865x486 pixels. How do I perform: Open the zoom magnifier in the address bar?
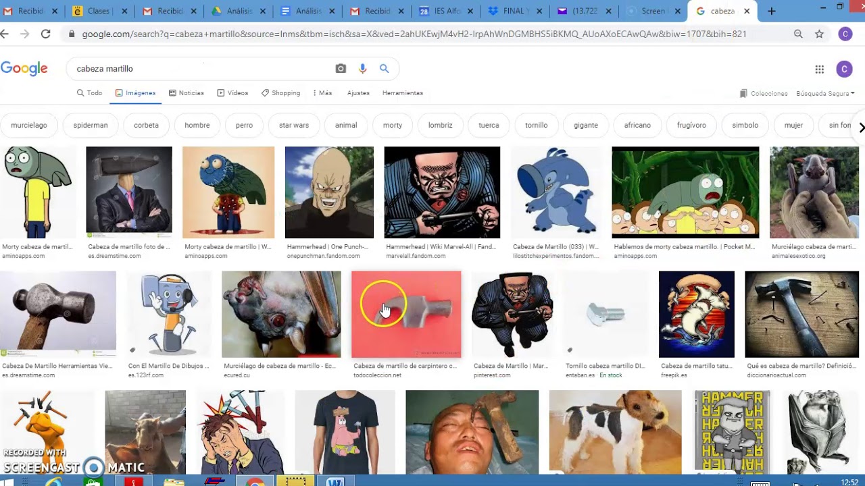point(798,34)
